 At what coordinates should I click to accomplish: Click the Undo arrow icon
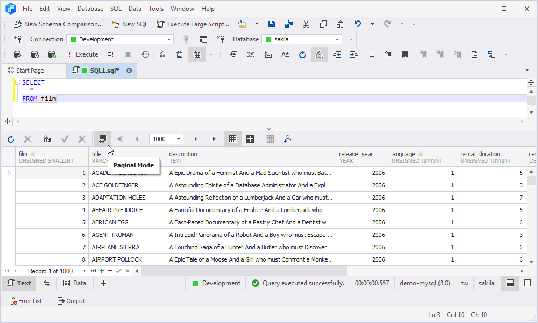358,24
